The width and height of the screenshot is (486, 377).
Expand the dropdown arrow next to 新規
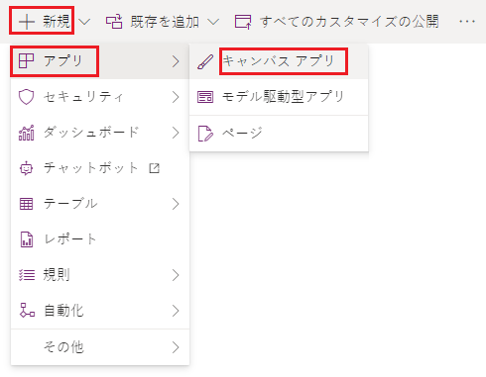[84, 22]
